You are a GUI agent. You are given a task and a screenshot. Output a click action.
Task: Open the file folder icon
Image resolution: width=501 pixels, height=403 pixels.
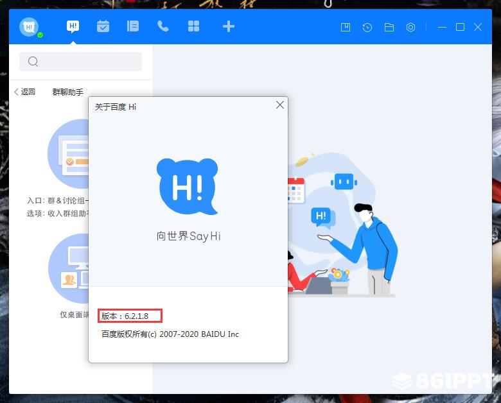point(389,28)
